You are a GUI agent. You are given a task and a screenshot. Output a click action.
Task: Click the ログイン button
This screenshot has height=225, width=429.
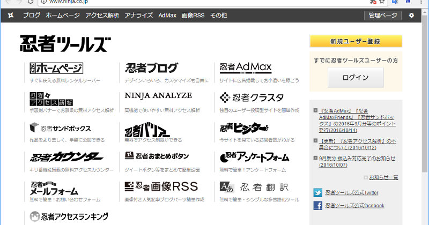(x=356, y=78)
